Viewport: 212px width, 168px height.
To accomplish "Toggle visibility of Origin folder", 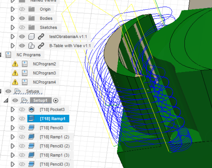I will click(22, 9).
